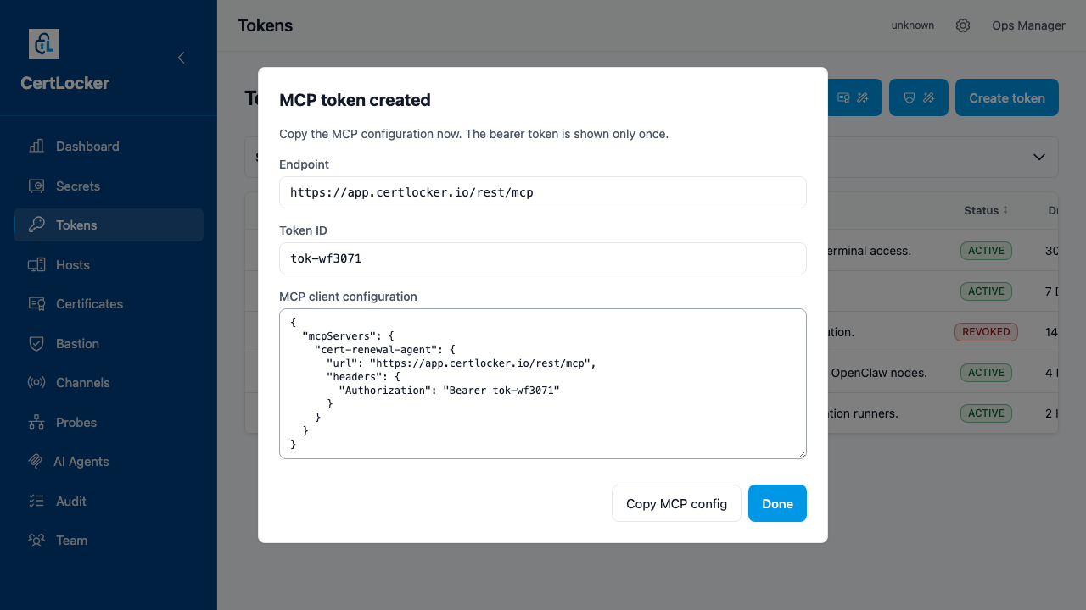This screenshot has width=1086, height=610.
Task: Navigate to Hosts section
Action: pos(109,264)
